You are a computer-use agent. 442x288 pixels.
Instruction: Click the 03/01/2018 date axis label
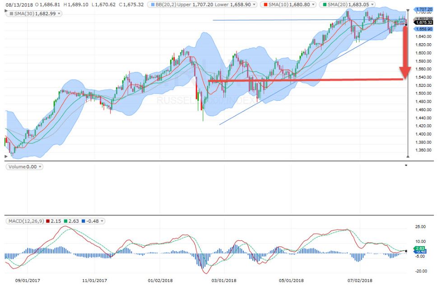point(224,280)
